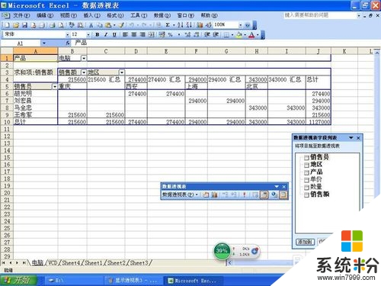Open the 地区 field dropdown

click(122, 72)
